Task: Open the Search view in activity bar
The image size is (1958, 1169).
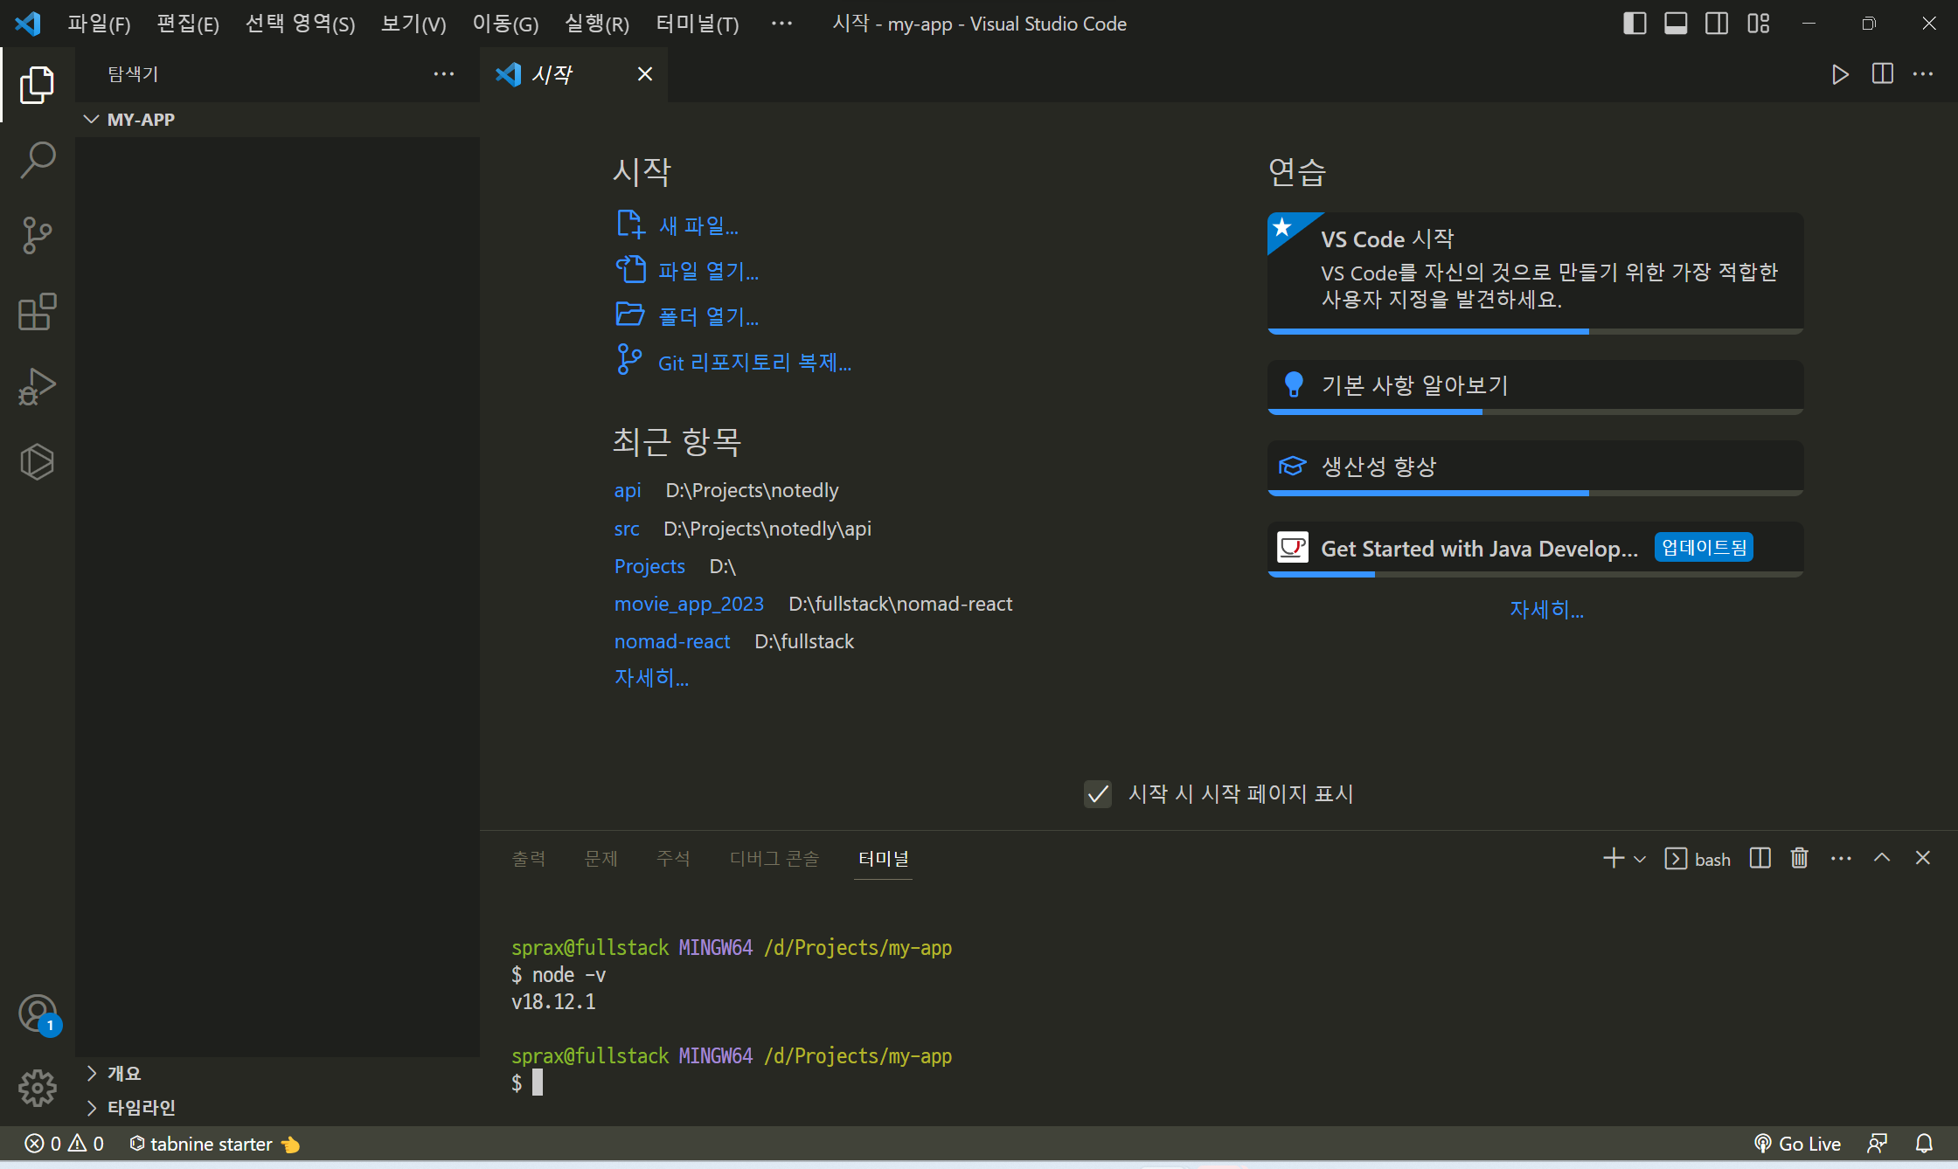Action: coord(38,160)
